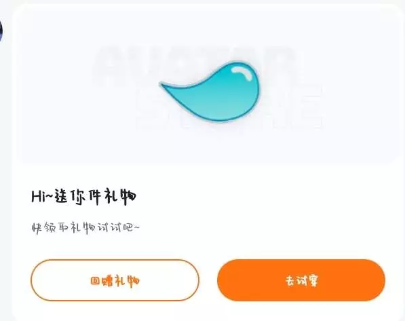Click the Hi~ greeting at the title start
Viewport: 405px width, 321px height.
pyautogui.click(x=42, y=197)
